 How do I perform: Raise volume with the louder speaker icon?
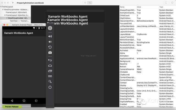[50, 36]
